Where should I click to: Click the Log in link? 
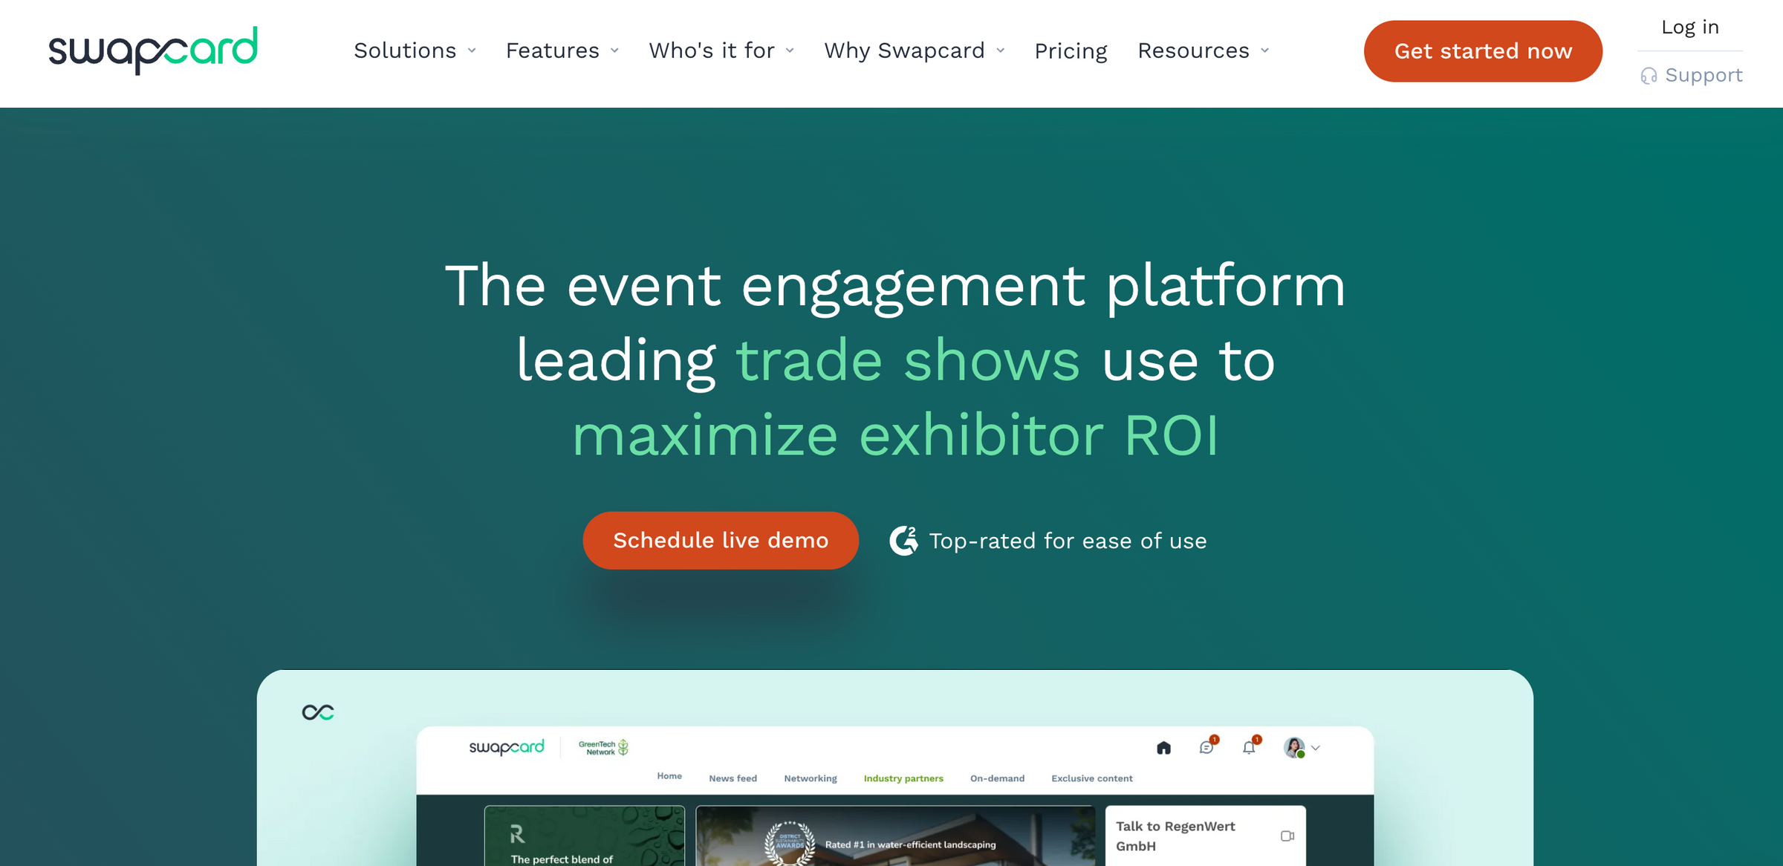[x=1689, y=26]
